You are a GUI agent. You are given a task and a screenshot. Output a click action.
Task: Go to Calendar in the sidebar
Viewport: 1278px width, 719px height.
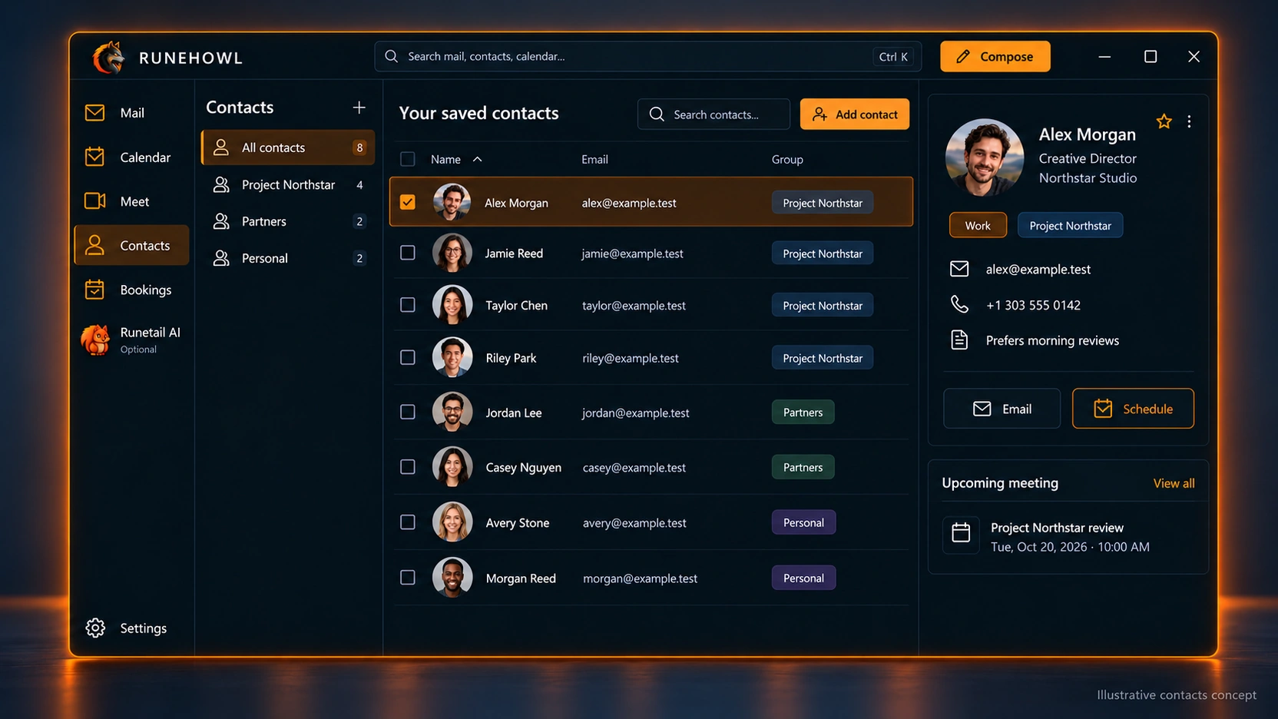[x=131, y=157]
